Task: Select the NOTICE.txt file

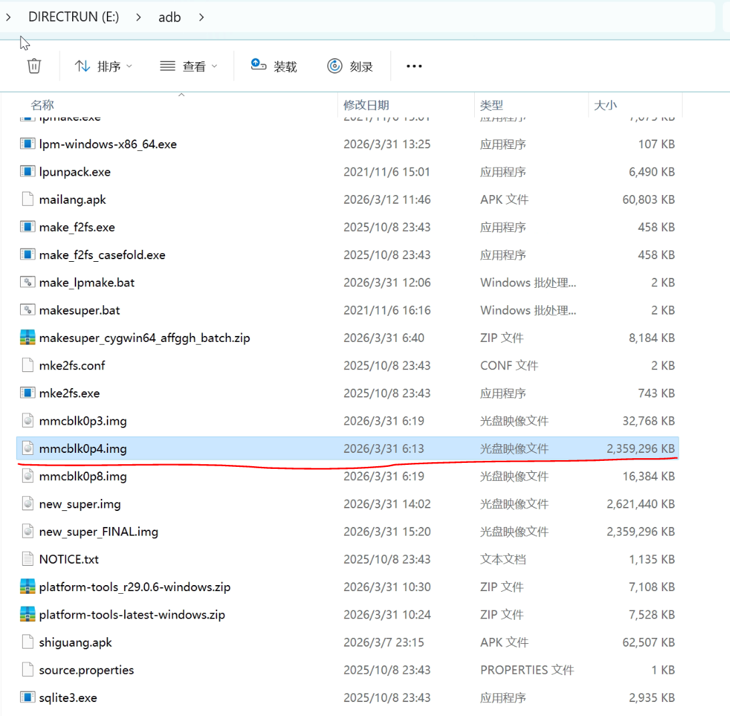Action: coord(69,559)
